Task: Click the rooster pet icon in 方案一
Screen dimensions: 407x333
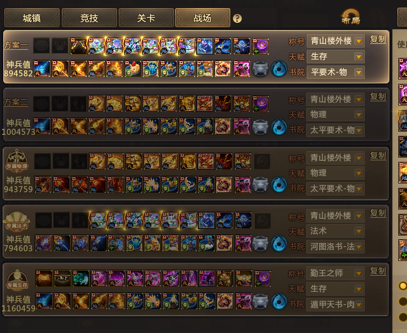Action: coord(133,69)
